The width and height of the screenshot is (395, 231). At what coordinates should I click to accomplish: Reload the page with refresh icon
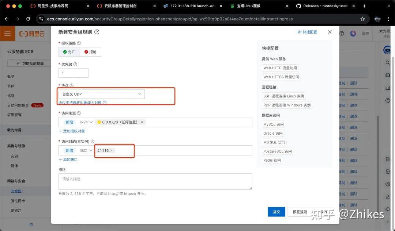[28, 19]
